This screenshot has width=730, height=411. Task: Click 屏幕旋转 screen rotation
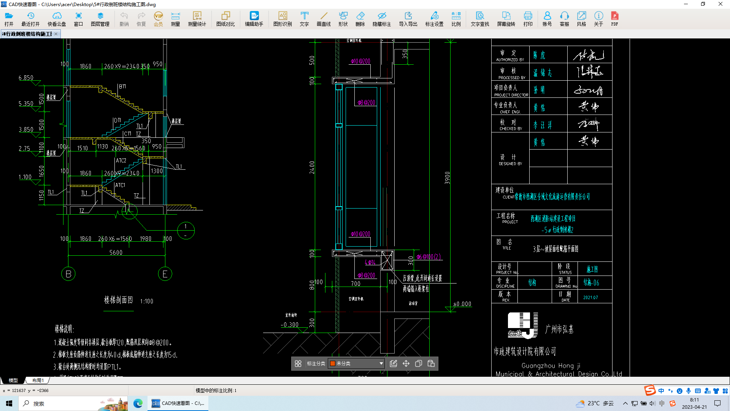[506, 19]
